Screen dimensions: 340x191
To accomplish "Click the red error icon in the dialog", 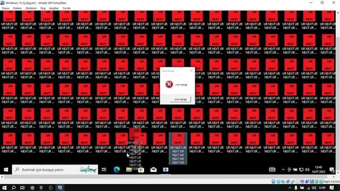I will [x=169, y=84].
